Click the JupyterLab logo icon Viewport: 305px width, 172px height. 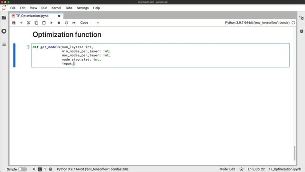point(4,8)
